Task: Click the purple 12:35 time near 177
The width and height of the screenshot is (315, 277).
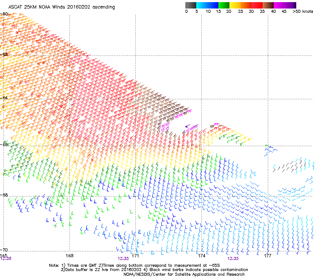Action: [233, 259]
